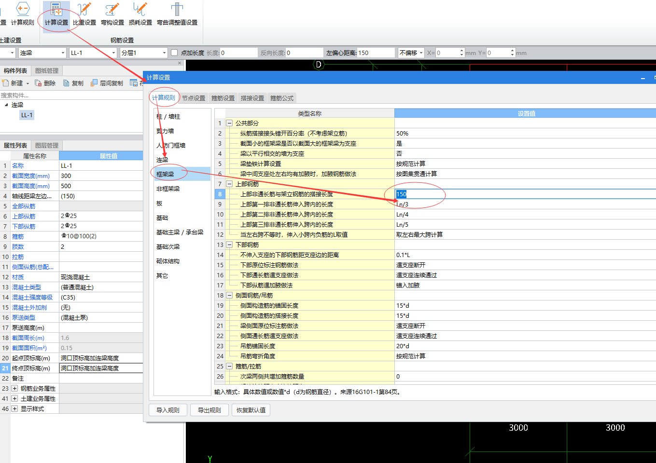The image size is (656, 463).
Task: Expand the 土建业务属性 row
Action: coord(14,398)
